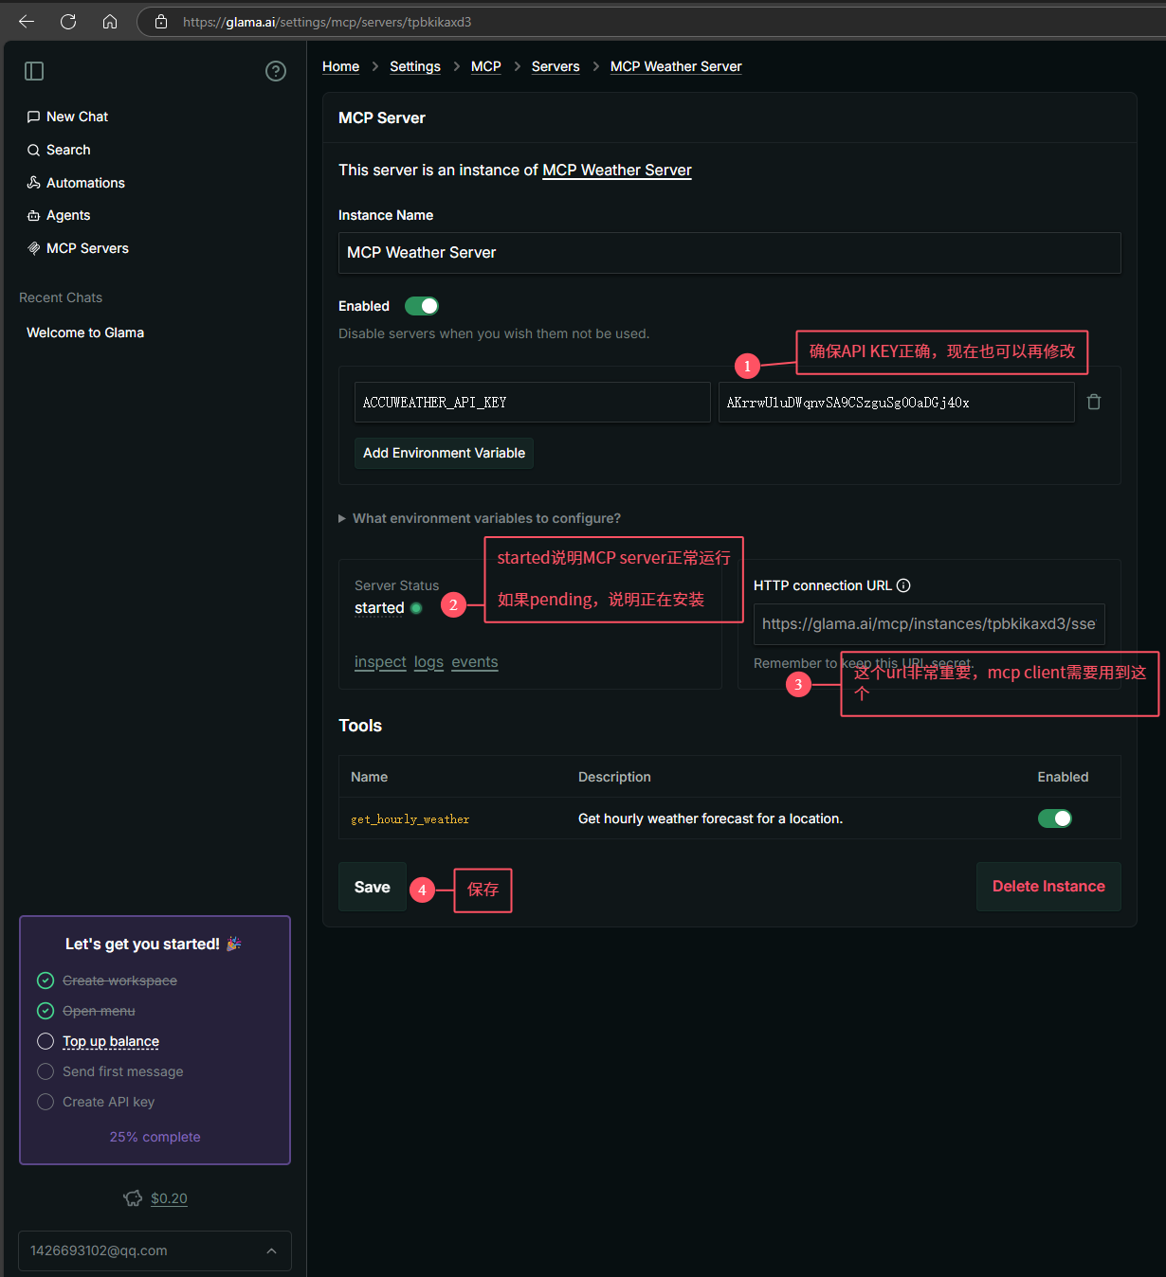Click info icon next to HTTP connection URL
1166x1277 pixels.
coord(903,585)
